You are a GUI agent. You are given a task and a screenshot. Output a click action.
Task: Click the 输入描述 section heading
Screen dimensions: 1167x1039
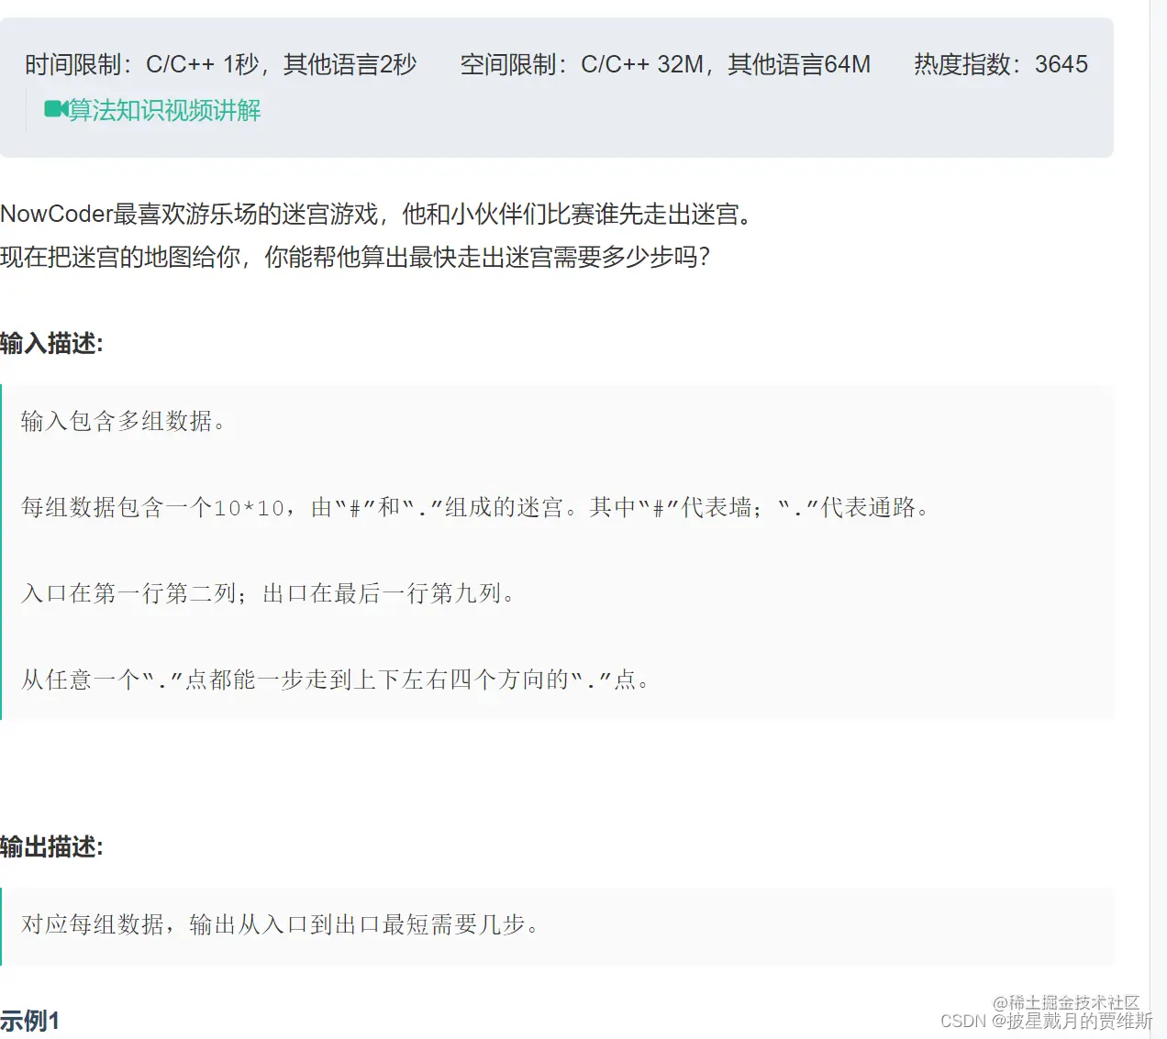tap(52, 343)
